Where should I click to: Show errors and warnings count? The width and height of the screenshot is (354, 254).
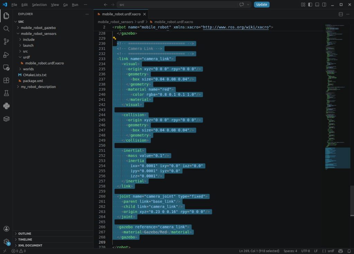coord(19,251)
